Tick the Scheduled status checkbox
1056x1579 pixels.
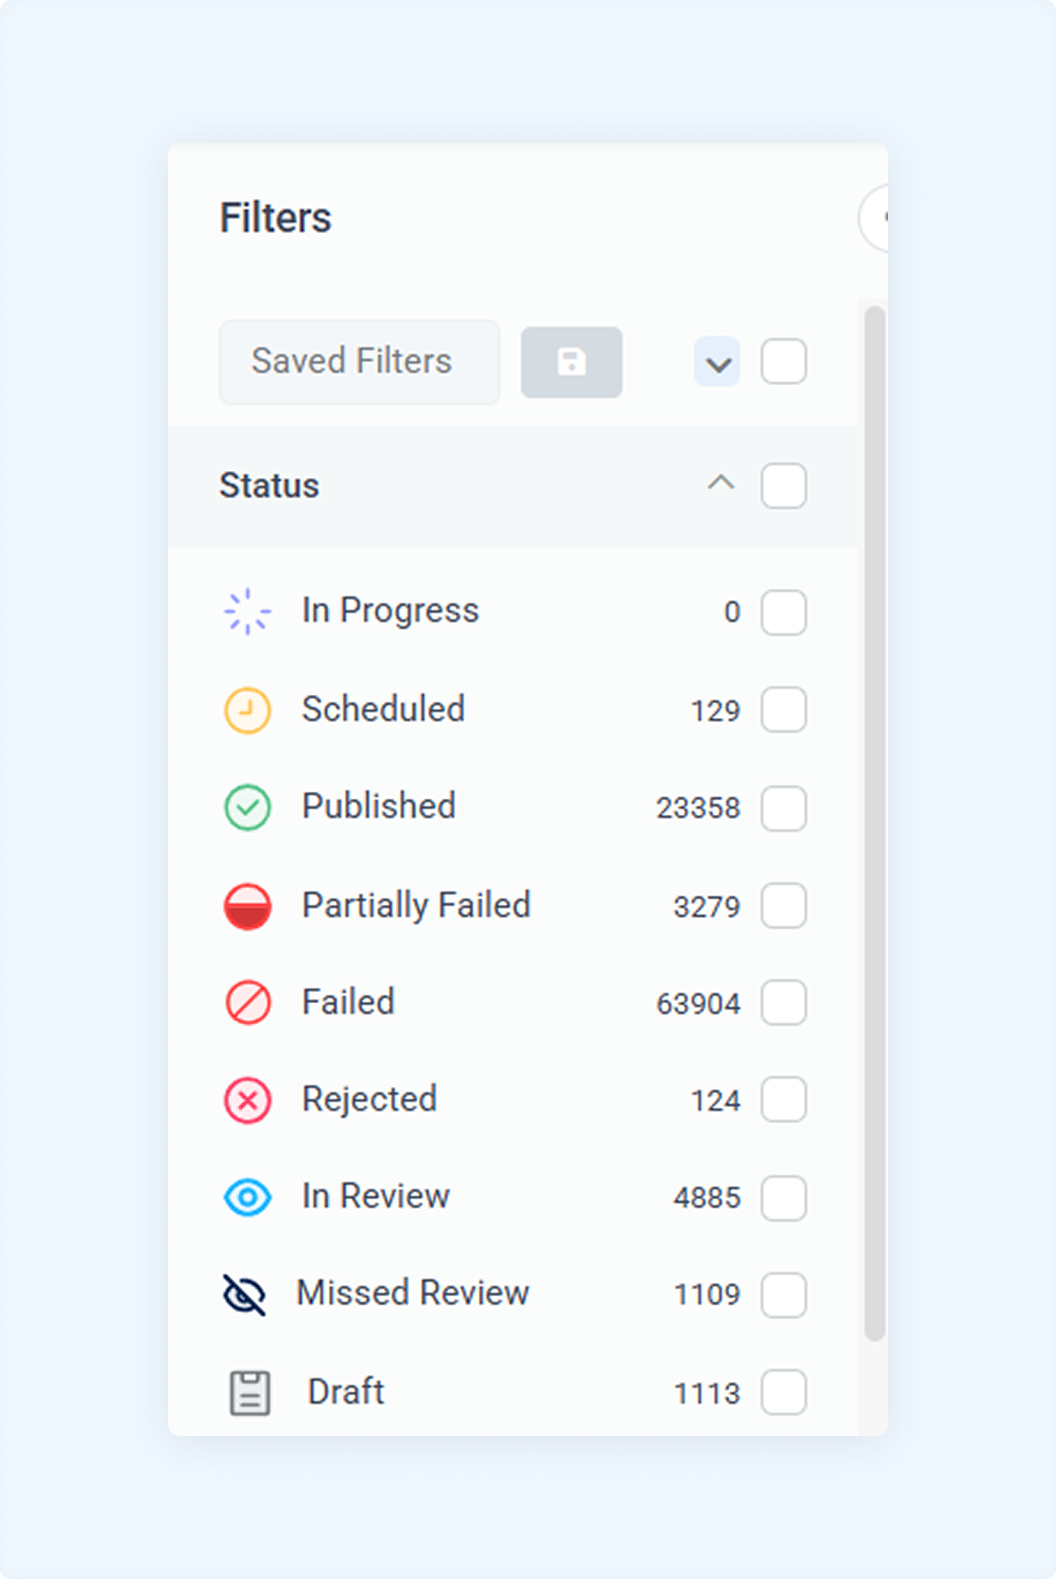tap(784, 710)
